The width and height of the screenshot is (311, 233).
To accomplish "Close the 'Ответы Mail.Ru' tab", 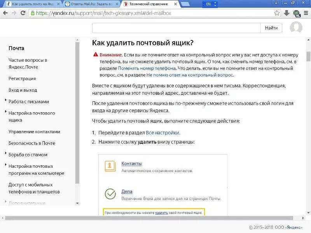I will point(117,4).
